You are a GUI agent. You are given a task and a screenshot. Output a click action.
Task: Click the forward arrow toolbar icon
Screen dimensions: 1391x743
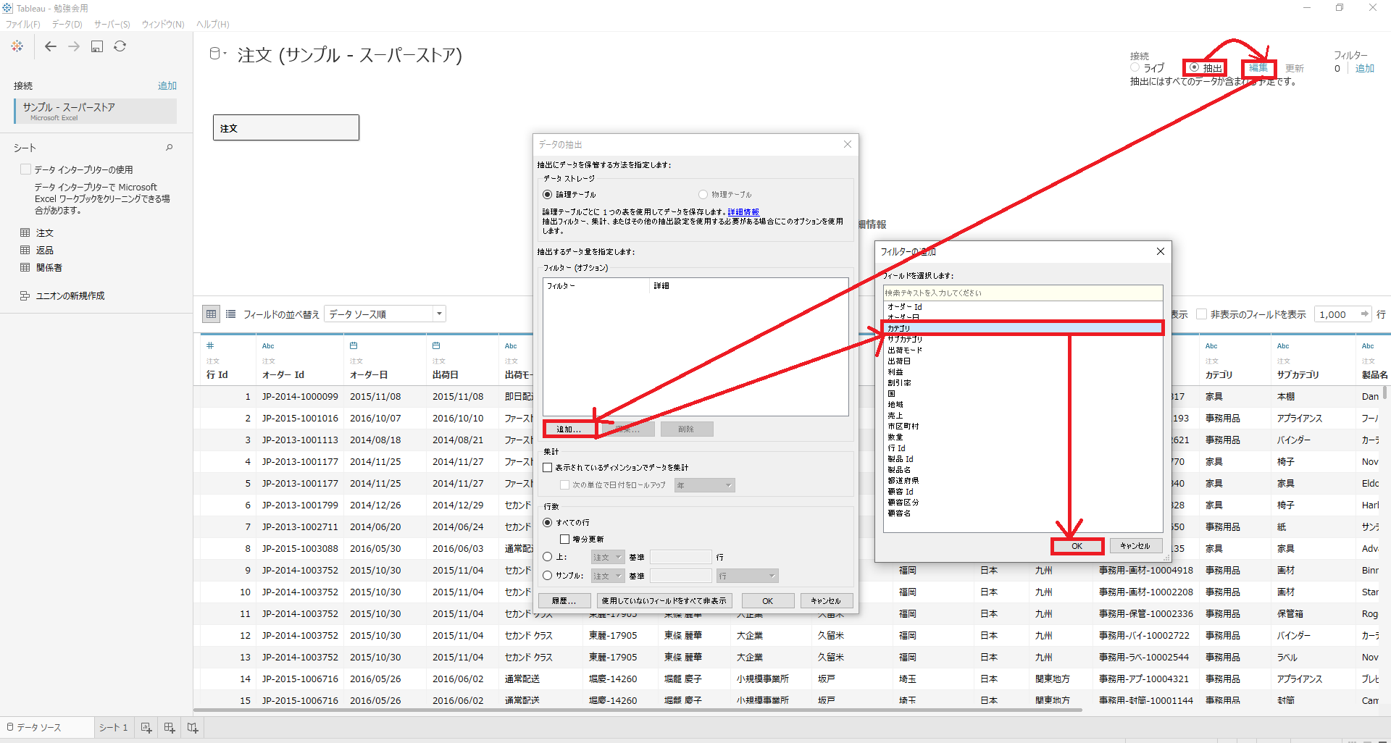coord(74,46)
